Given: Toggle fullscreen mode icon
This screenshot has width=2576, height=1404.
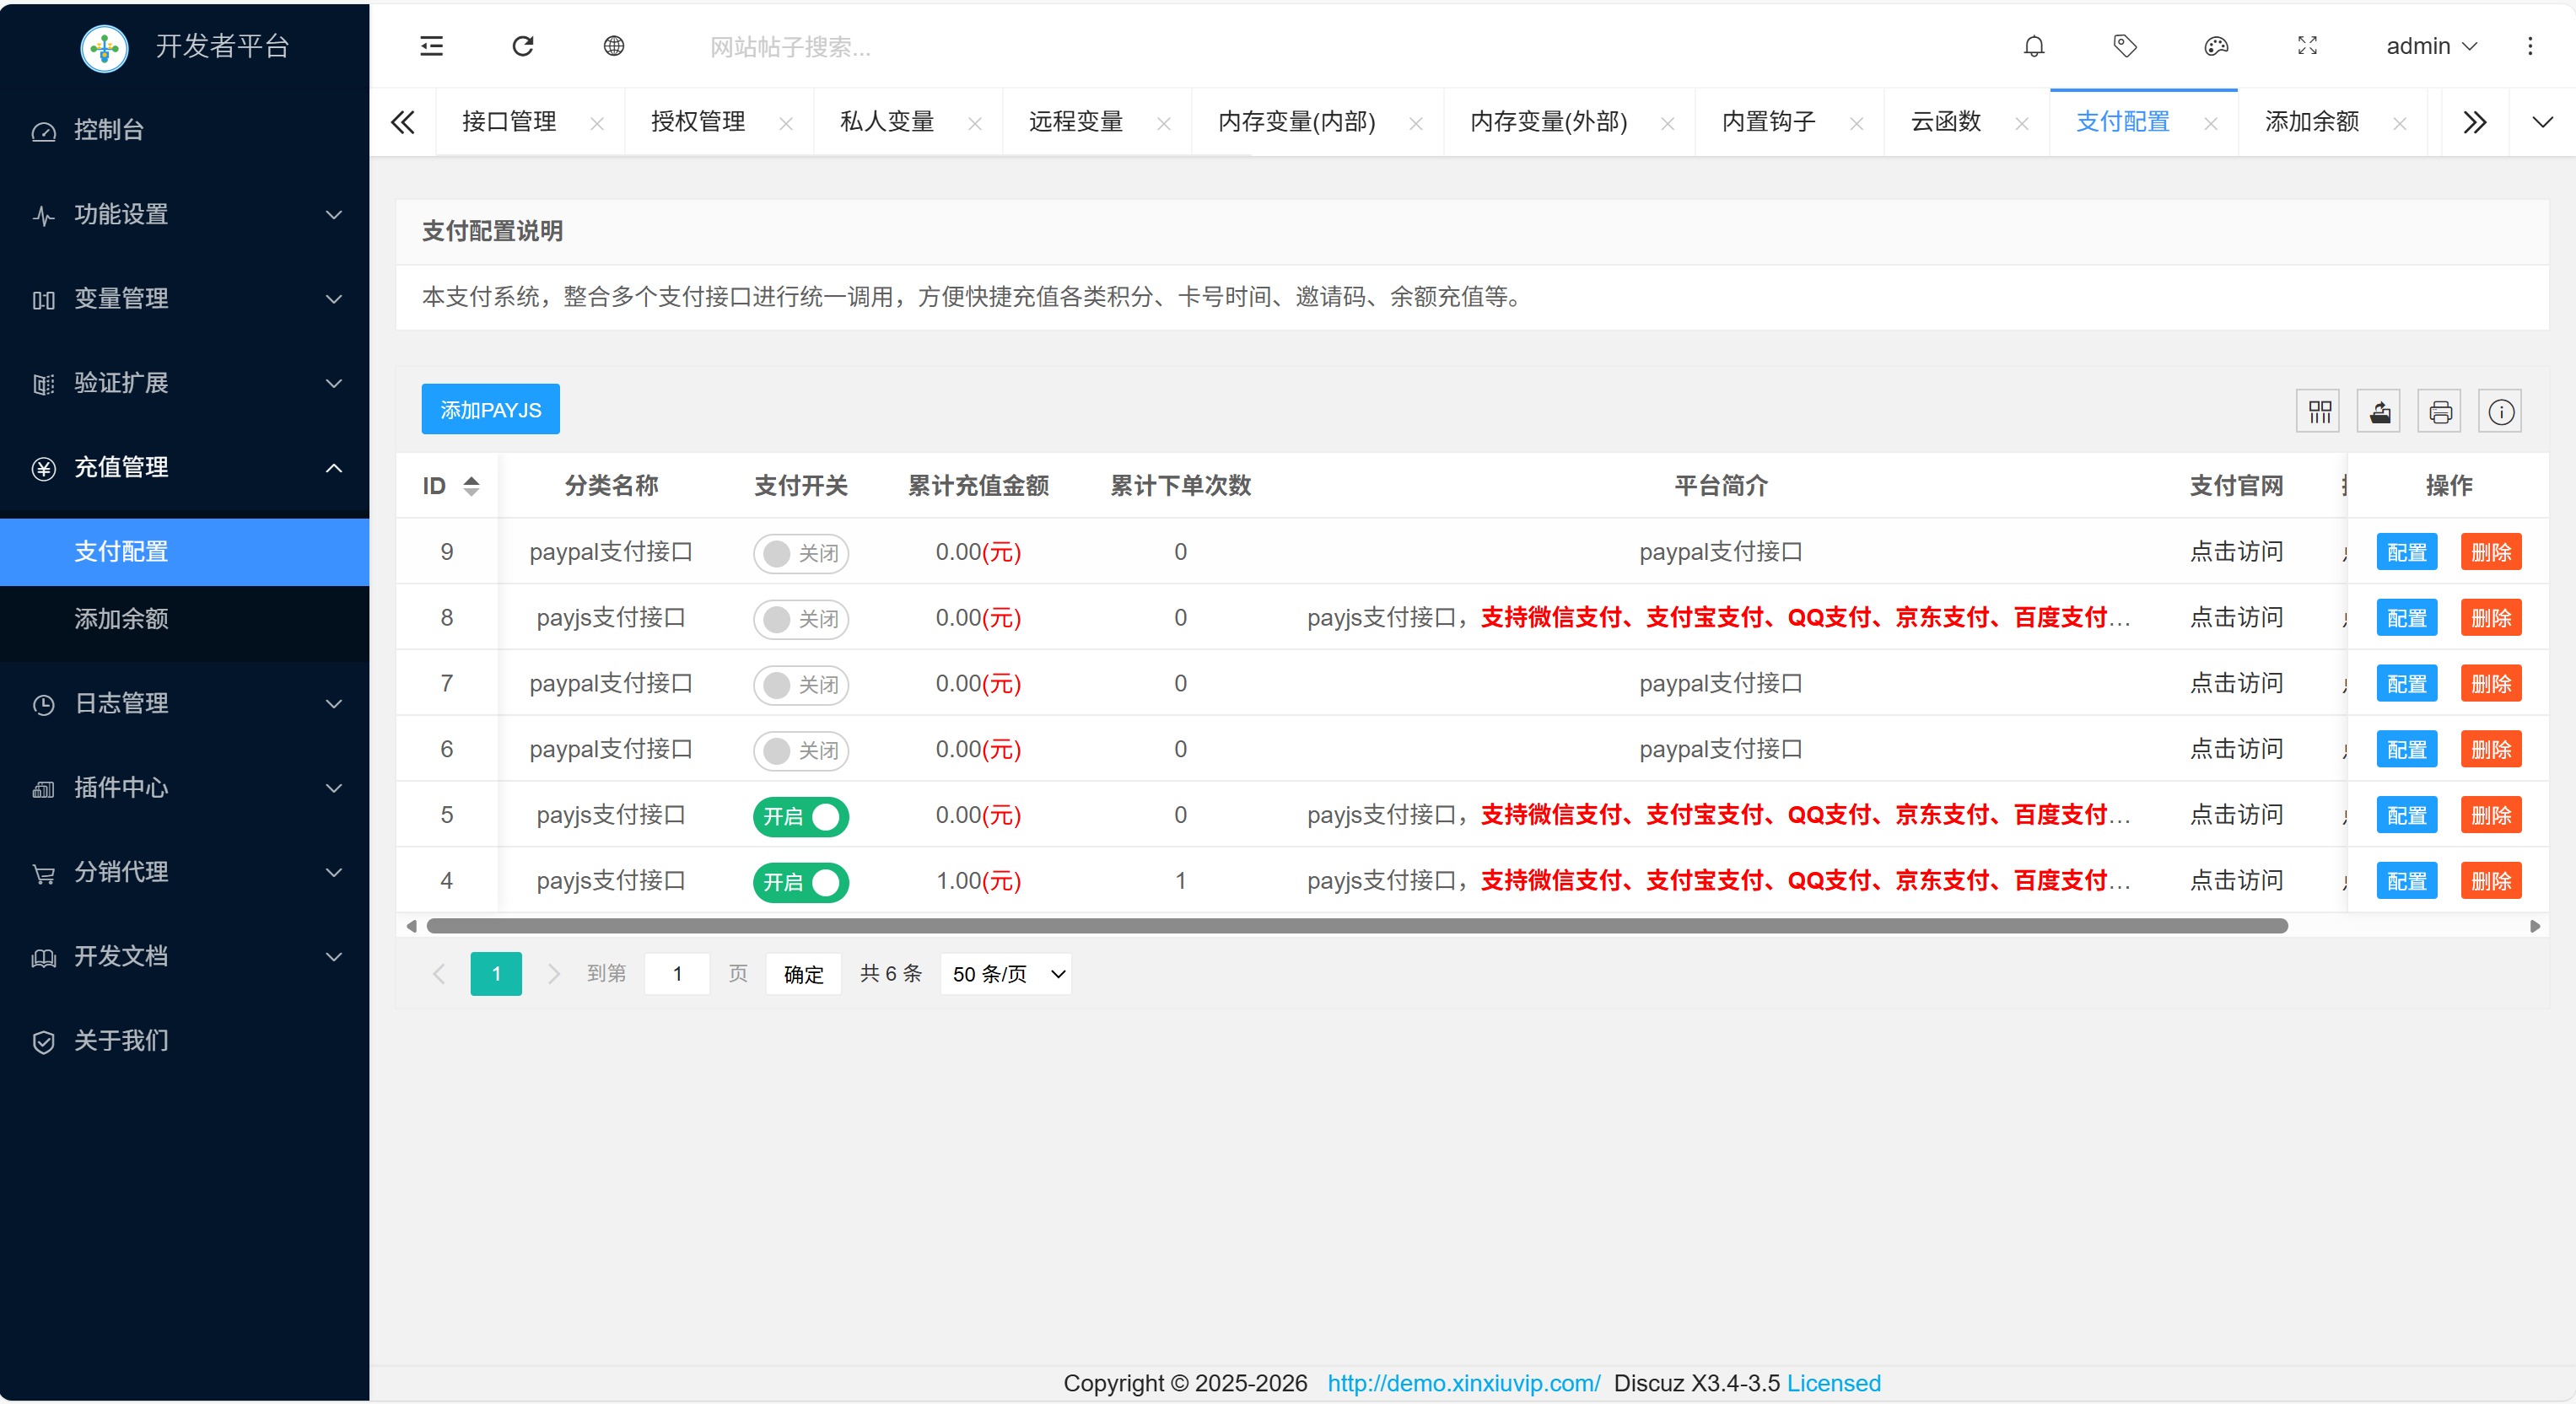Looking at the screenshot, I should pos(2307,46).
